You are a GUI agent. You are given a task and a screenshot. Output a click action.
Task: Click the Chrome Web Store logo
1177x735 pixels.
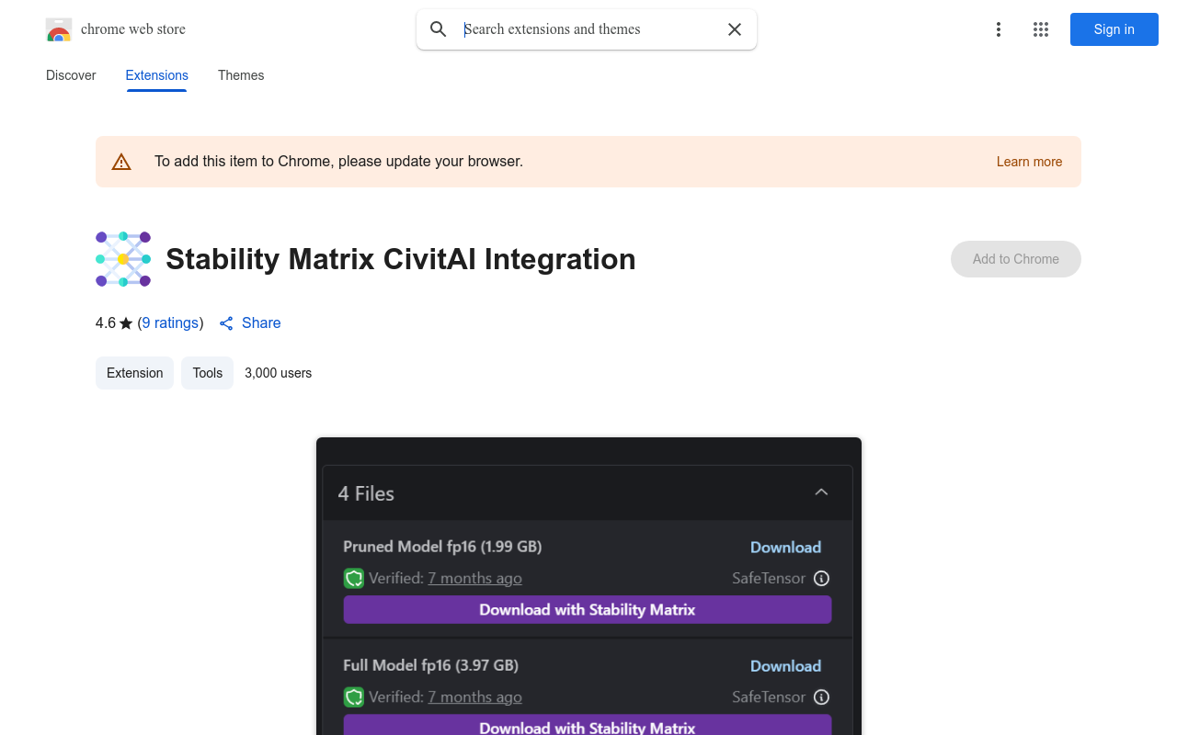pyautogui.click(x=59, y=29)
